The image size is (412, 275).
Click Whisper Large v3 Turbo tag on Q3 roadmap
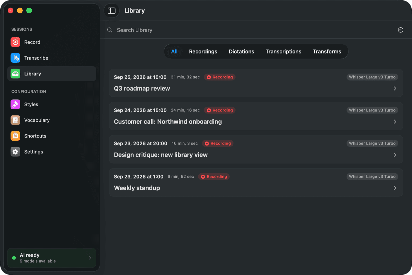tap(372, 77)
